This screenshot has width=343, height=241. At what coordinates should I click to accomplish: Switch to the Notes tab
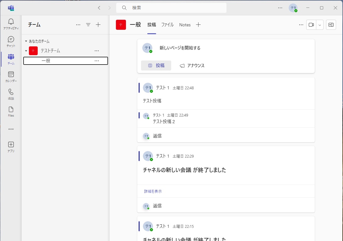[x=185, y=25]
